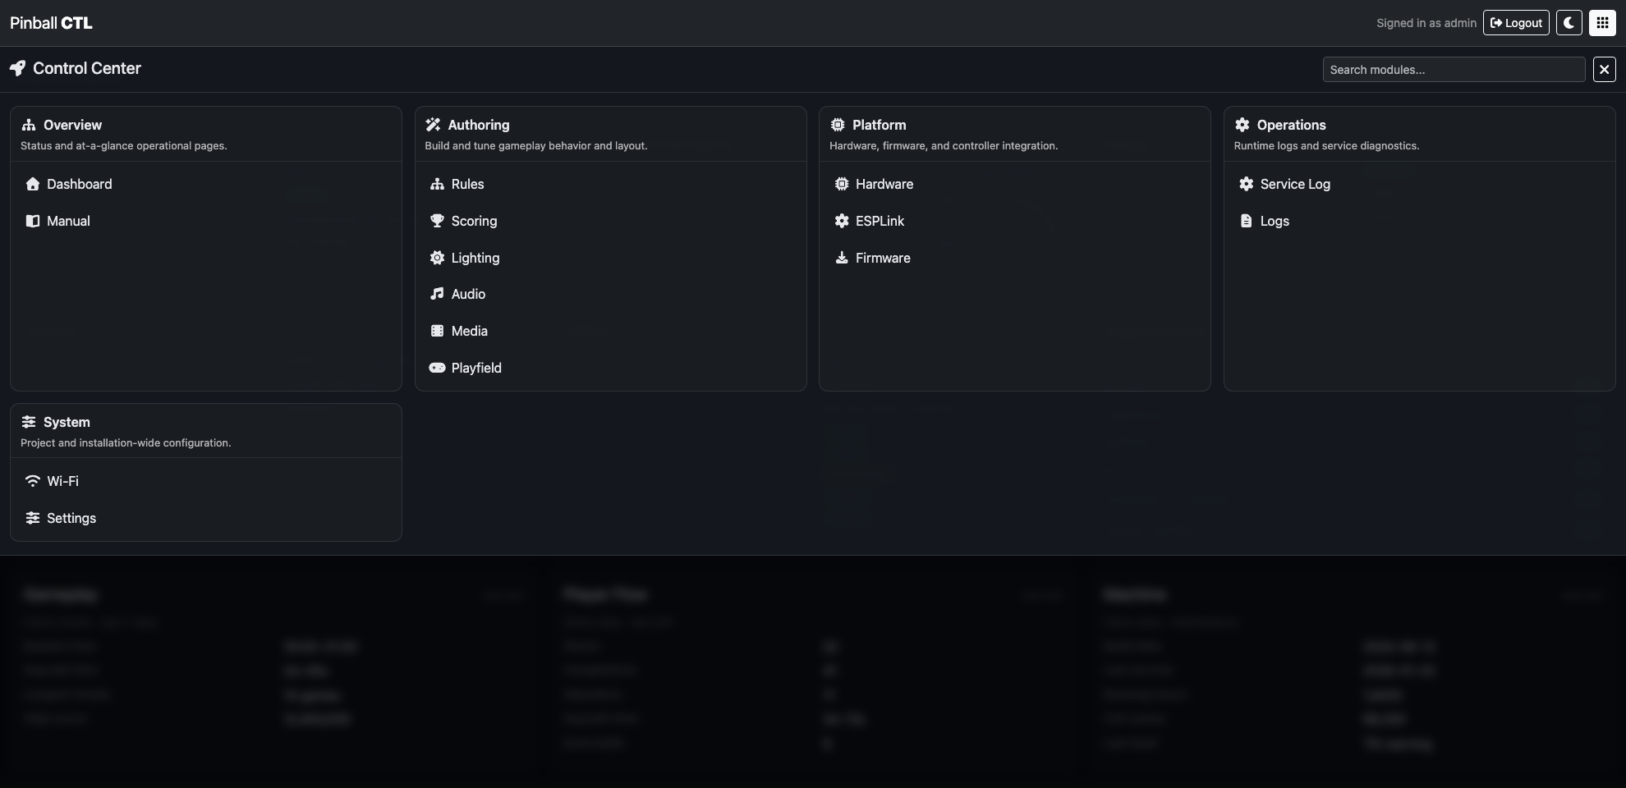
Task: Navigate to ESPLink page
Action: 880,221
